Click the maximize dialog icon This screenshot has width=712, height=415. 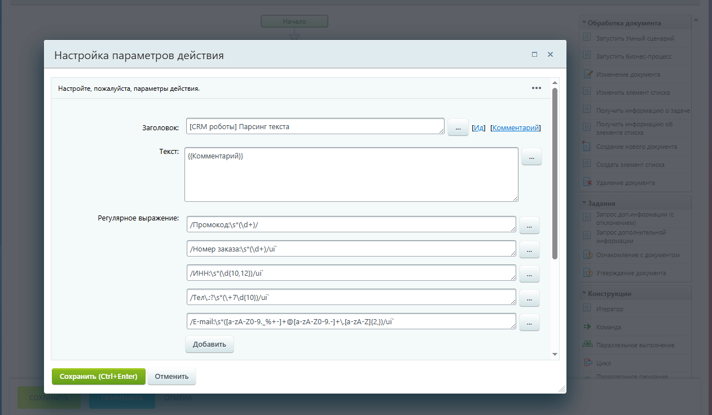point(534,55)
